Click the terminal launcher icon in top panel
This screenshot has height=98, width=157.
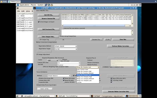pyautogui.click(x=46, y=5)
